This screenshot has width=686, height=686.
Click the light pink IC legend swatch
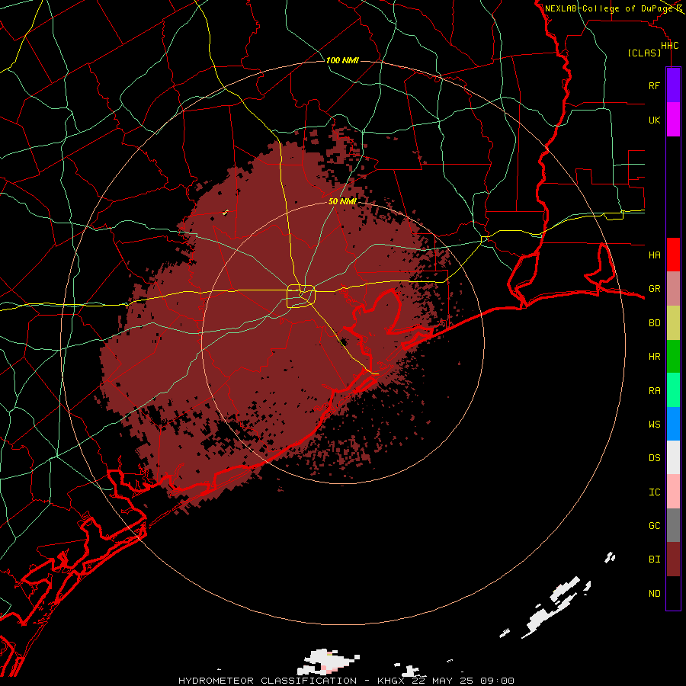click(x=673, y=492)
